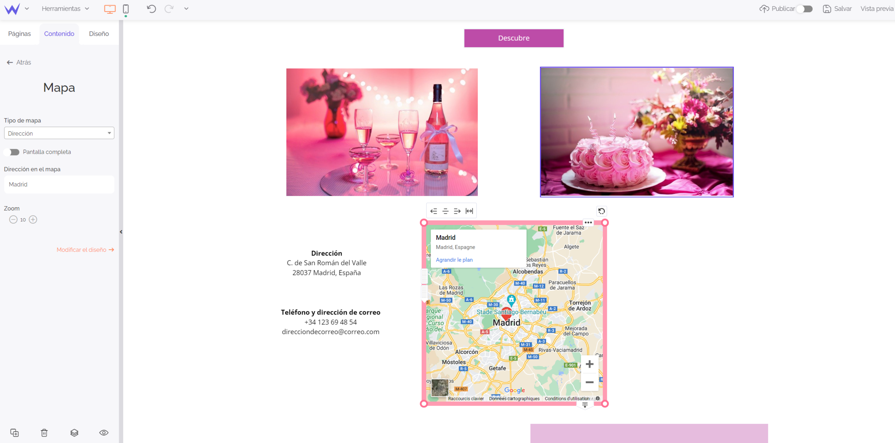Align map element left icon
The image size is (895, 443).
(x=433, y=211)
